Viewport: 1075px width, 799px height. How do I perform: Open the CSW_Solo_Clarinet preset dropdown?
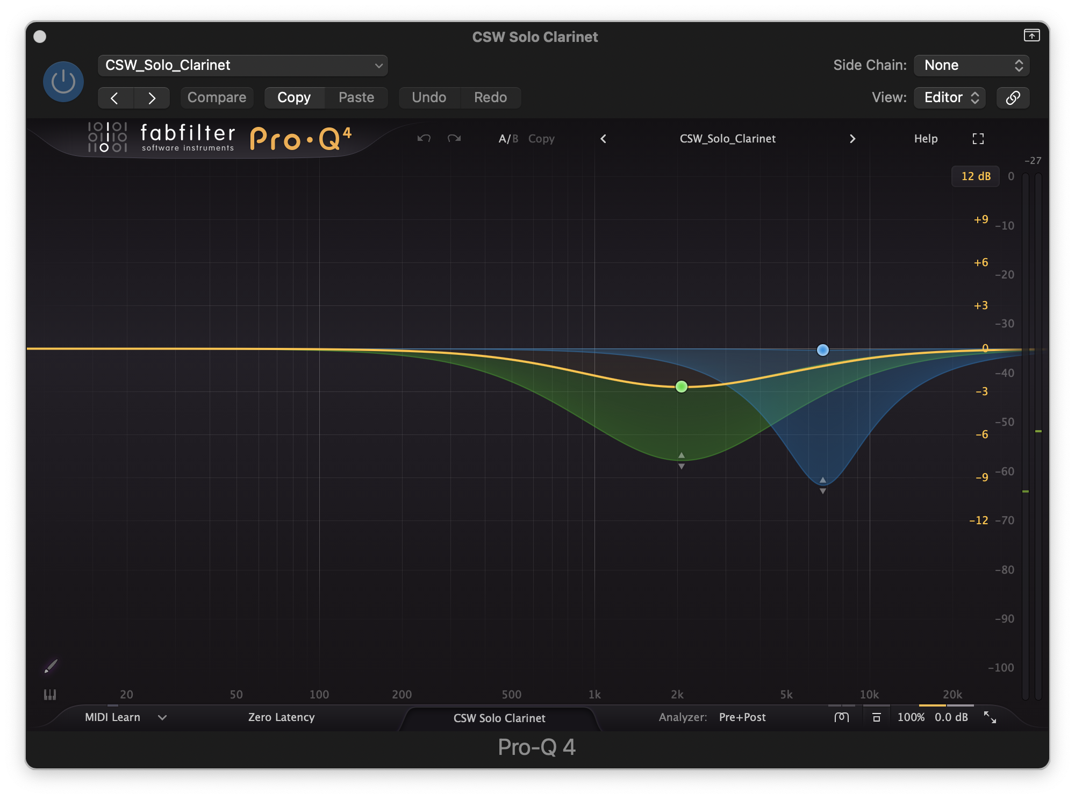tap(243, 66)
